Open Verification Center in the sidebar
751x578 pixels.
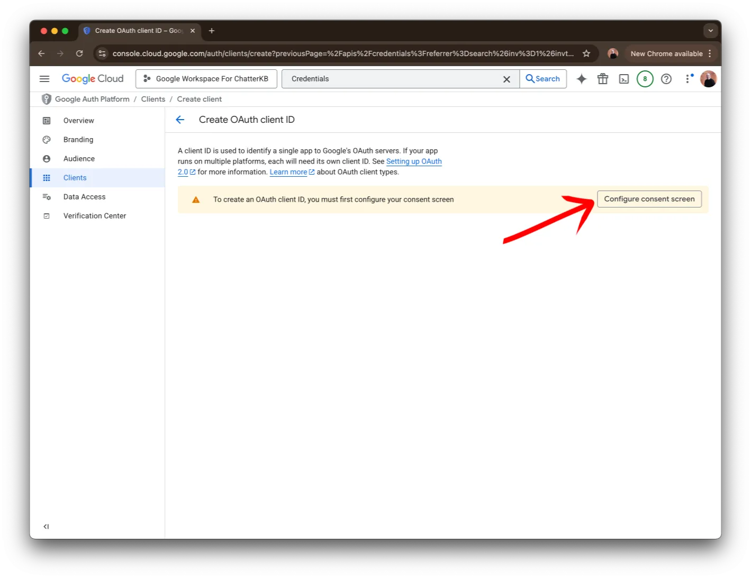(x=97, y=216)
